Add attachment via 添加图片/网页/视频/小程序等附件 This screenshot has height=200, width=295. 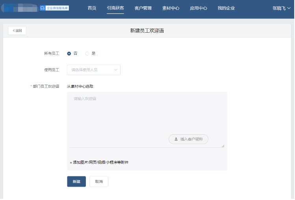(99, 162)
